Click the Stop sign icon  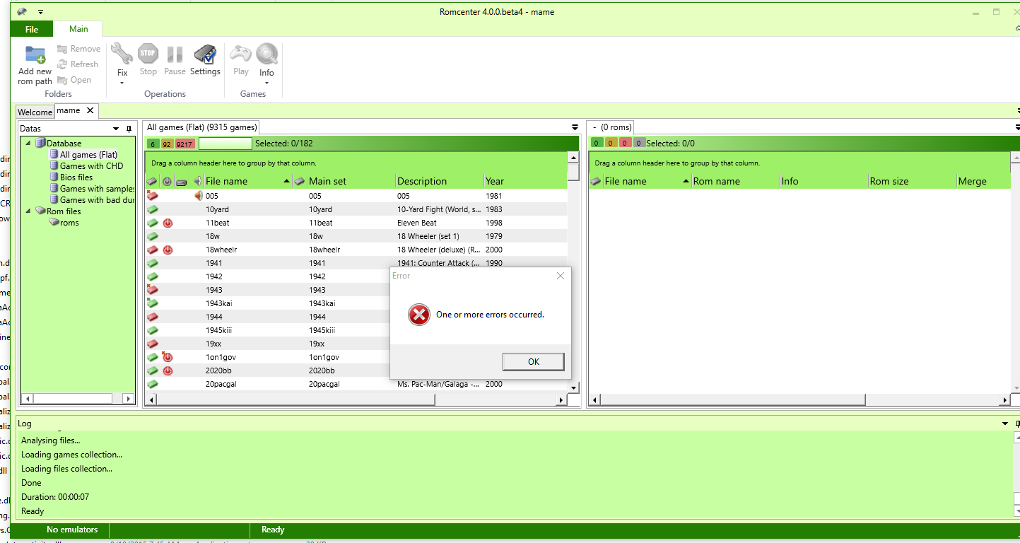click(x=148, y=54)
